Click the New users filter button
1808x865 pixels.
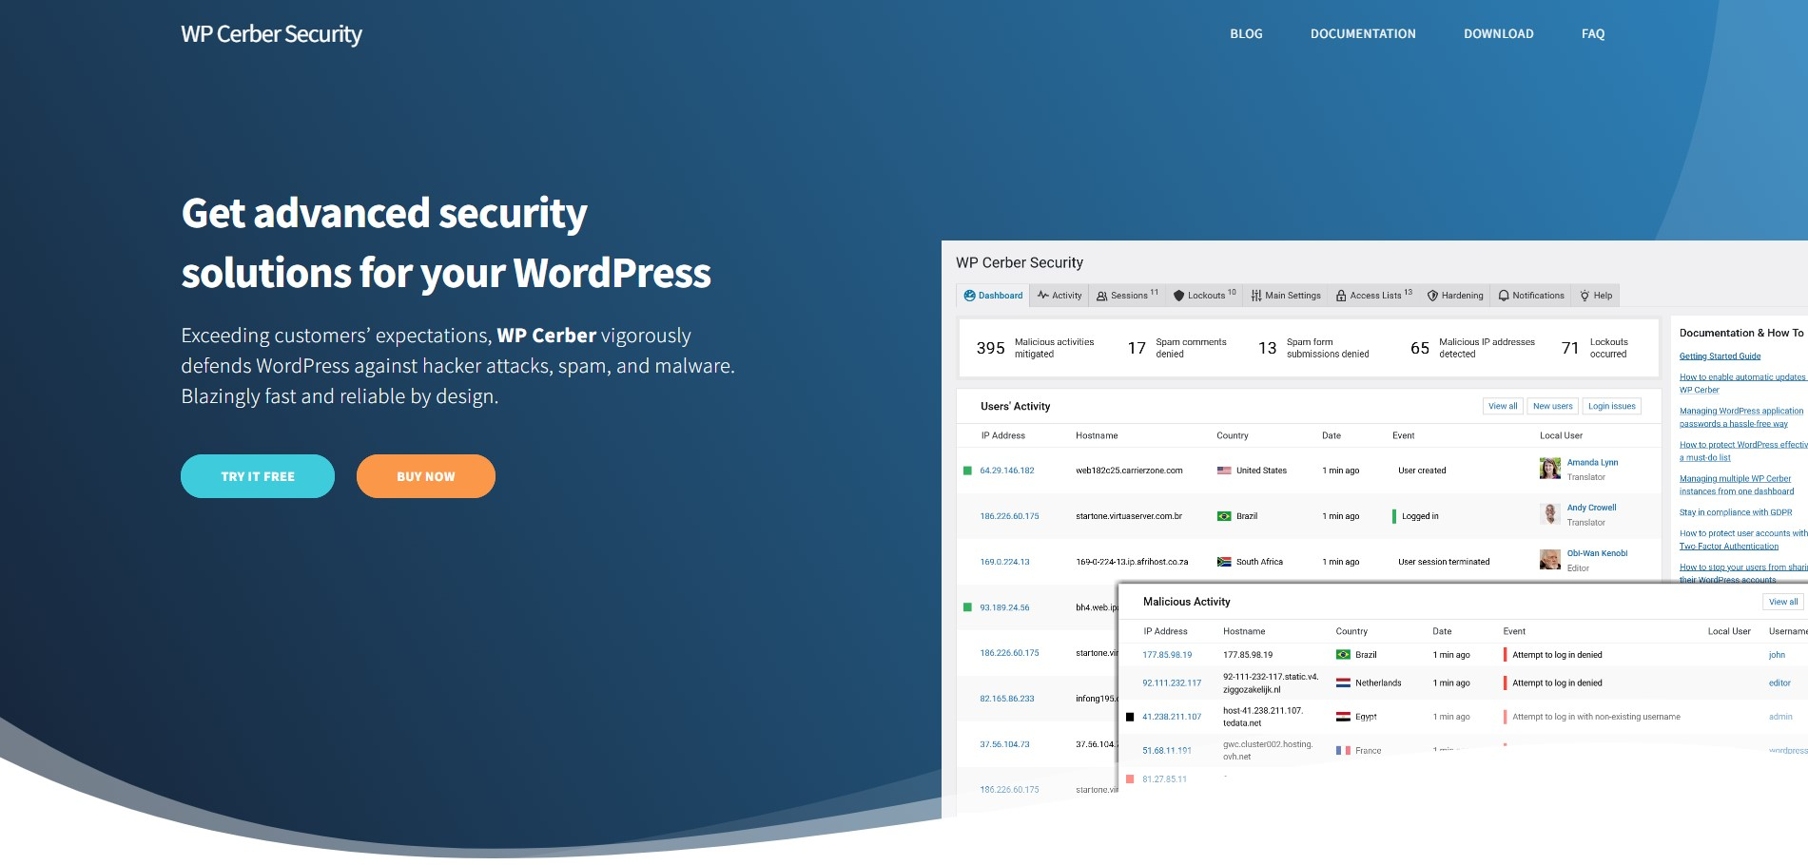(1553, 407)
